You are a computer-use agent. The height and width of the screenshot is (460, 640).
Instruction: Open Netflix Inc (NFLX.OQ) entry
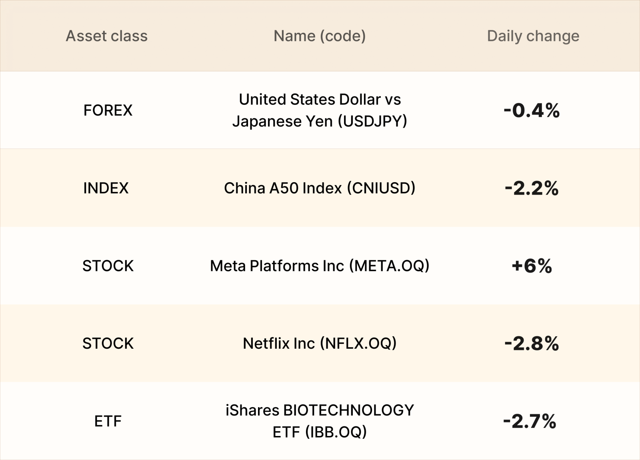point(320,343)
